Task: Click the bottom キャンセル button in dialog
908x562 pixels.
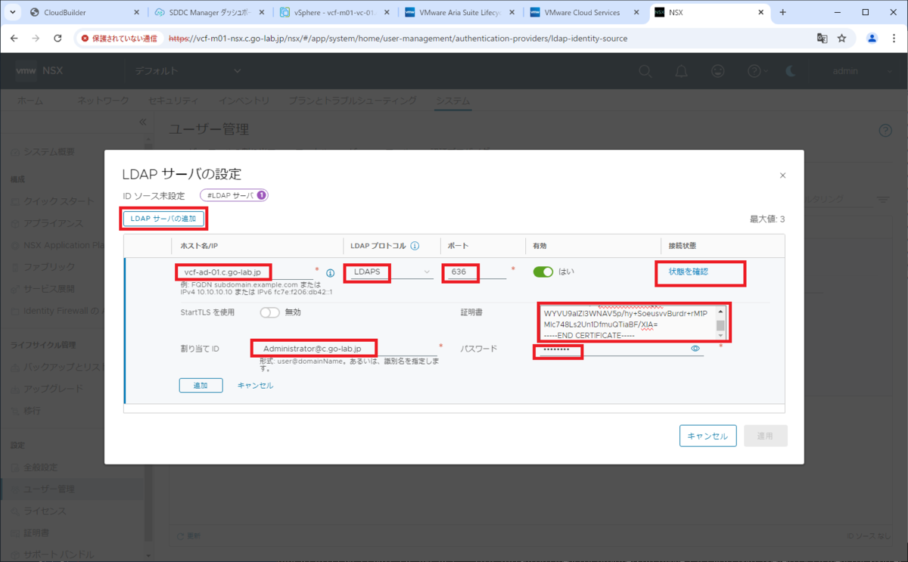Action: click(x=707, y=436)
